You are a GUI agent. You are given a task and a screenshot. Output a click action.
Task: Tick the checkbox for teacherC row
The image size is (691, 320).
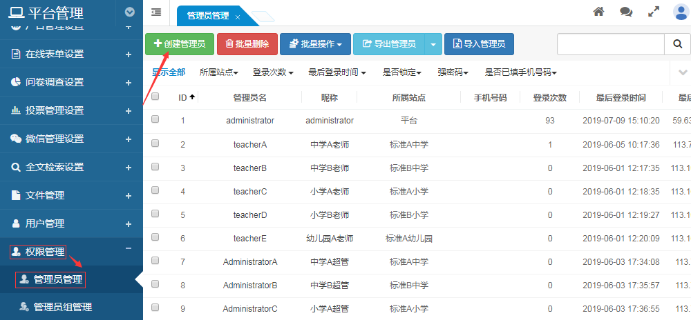[x=155, y=190]
